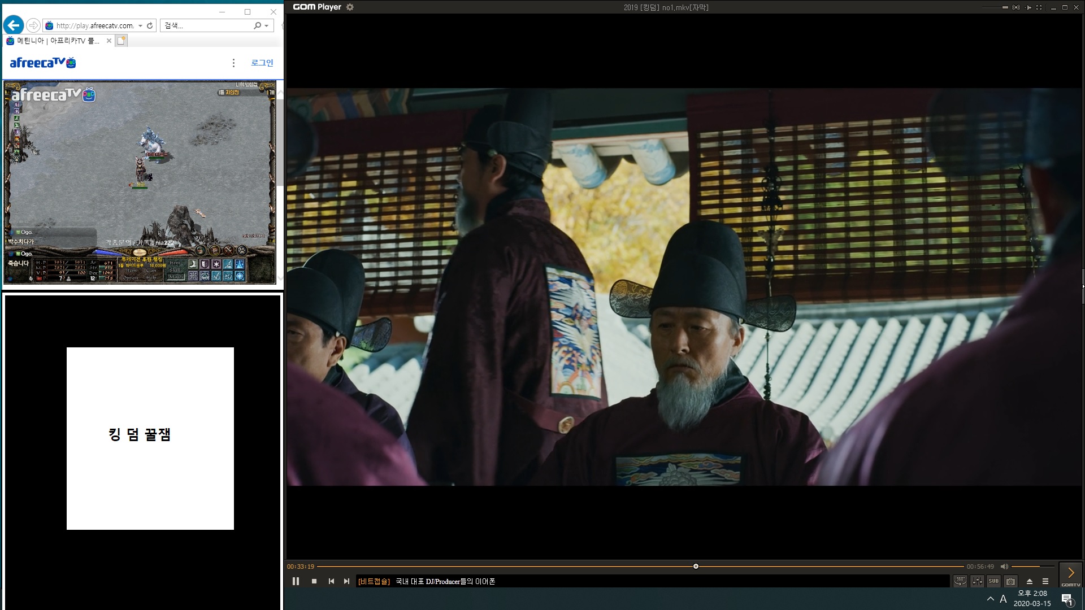Image resolution: width=1085 pixels, height=610 pixels.
Task: Open a new browser tab
Action: coord(121,41)
